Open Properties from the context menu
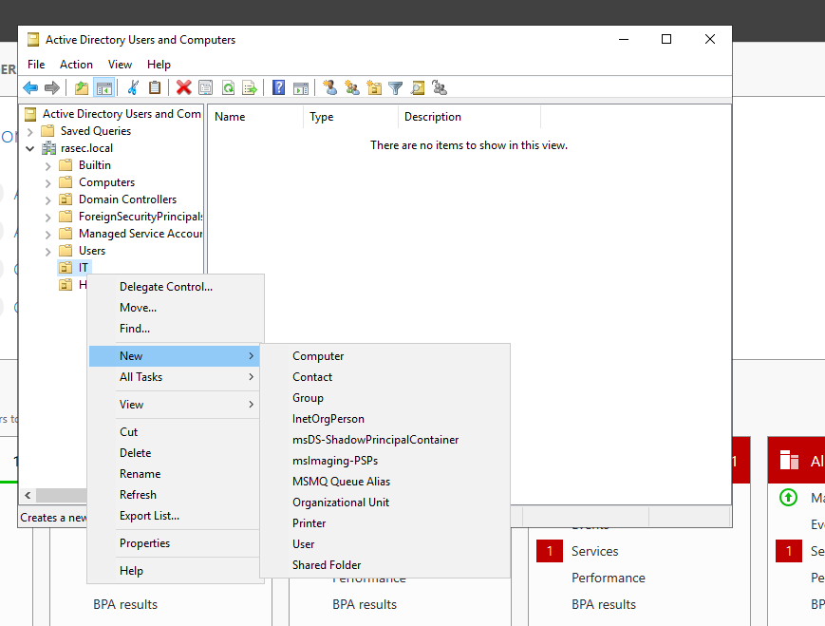The width and height of the screenshot is (825, 626). click(175, 543)
